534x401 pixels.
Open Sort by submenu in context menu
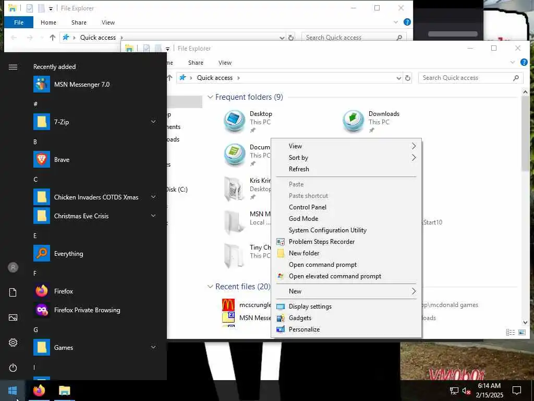tap(346, 158)
